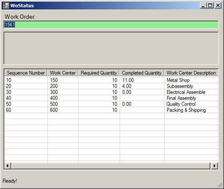
Task: Click the right scroll arrow of the grid
Action: point(215,166)
